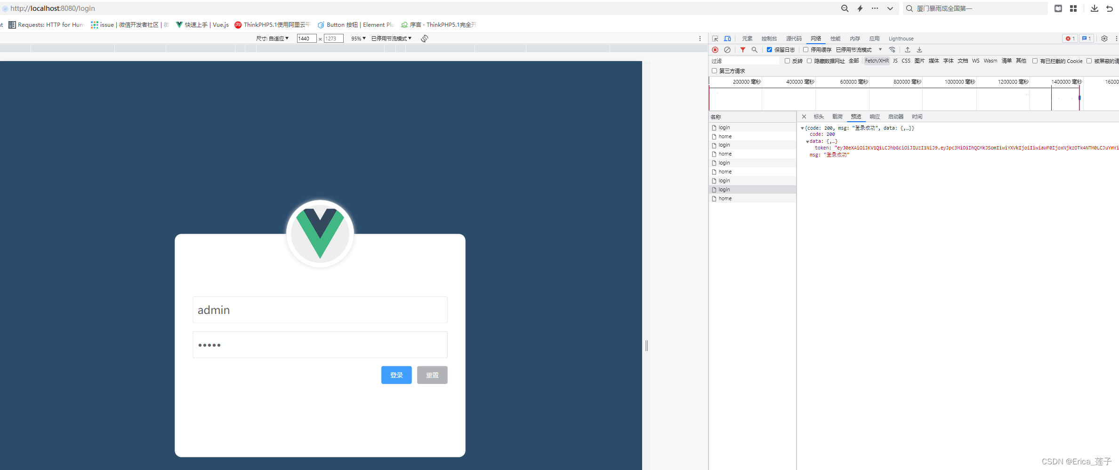Screen dimensions: 1119x470
Task: Open Requests HTTP for Humans bookmark
Action: point(46,25)
